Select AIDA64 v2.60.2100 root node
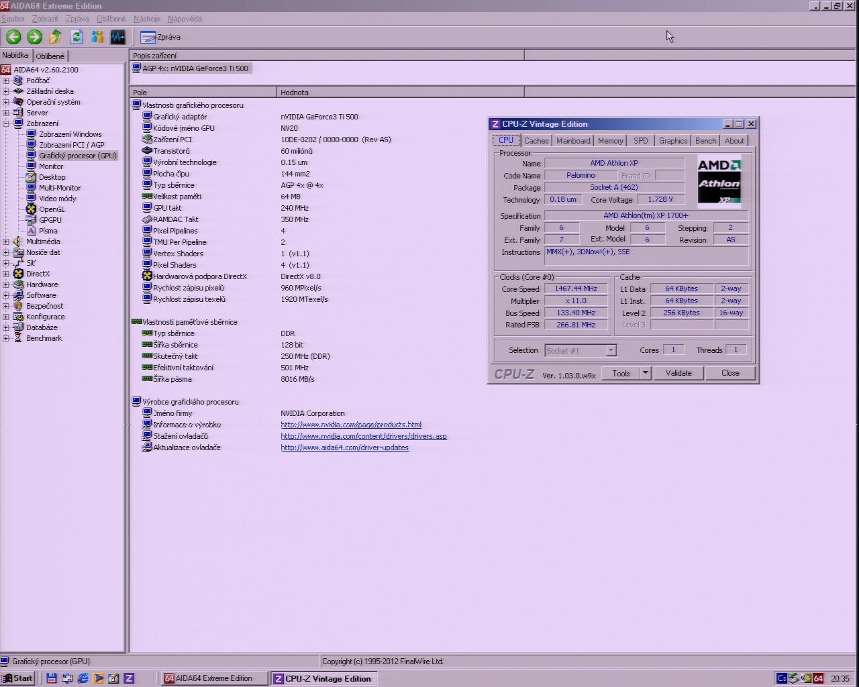The width and height of the screenshot is (859, 687). (x=46, y=70)
